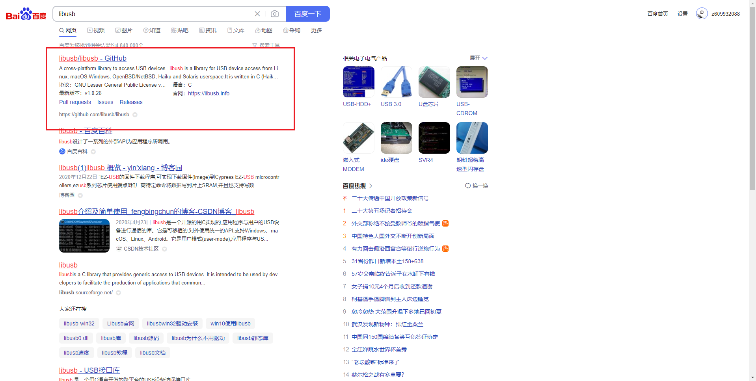Open hot search 二十大第五场记者招待会
This screenshot has height=381, width=756.
(x=382, y=211)
